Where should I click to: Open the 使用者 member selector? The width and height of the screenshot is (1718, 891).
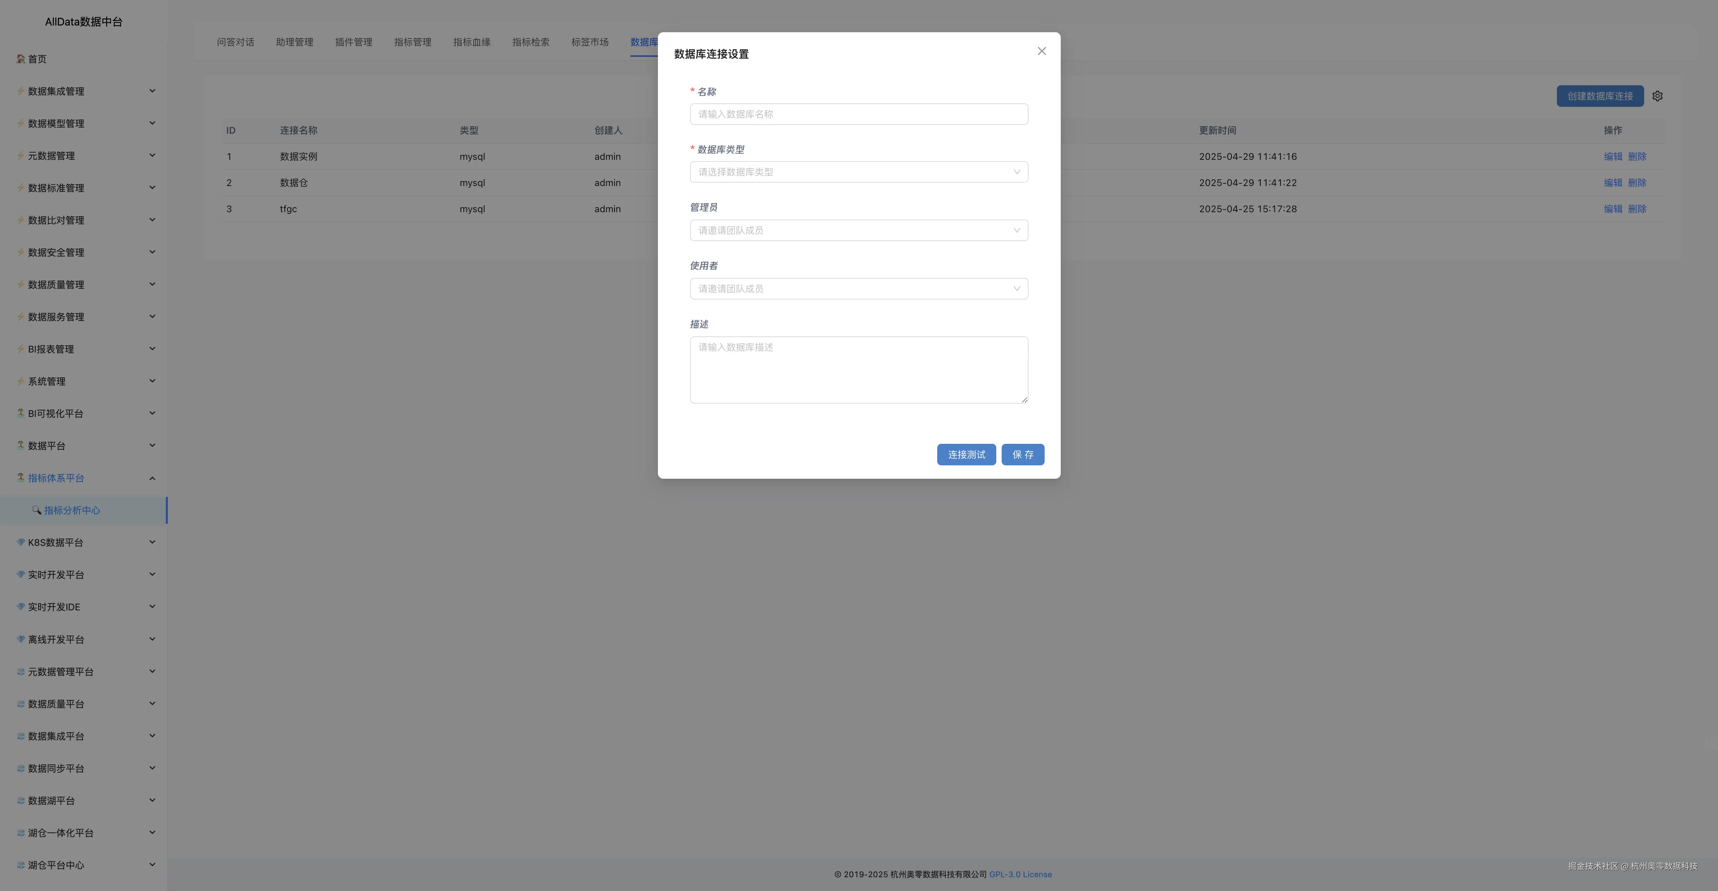point(858,289)
